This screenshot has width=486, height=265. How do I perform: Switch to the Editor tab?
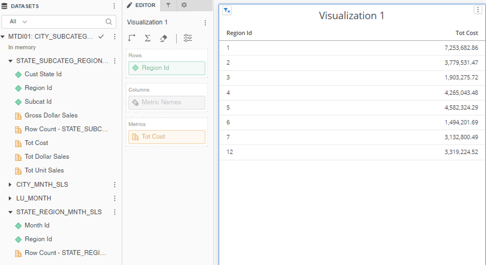coord(141,5)
